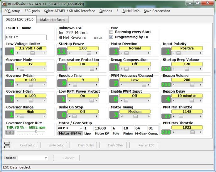Viewport: 216px width, 172px height.
Task: Click PWM Frequency/Damped left scroll arrow
Action: [122, 85]
